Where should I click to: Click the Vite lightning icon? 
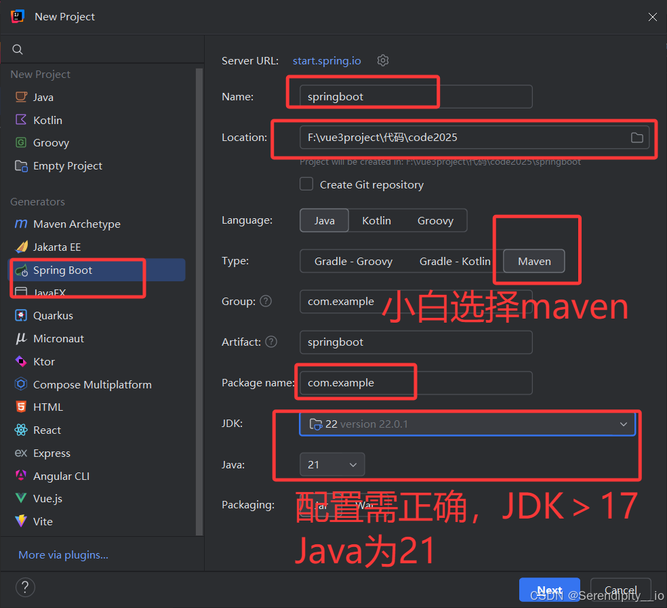21,521
